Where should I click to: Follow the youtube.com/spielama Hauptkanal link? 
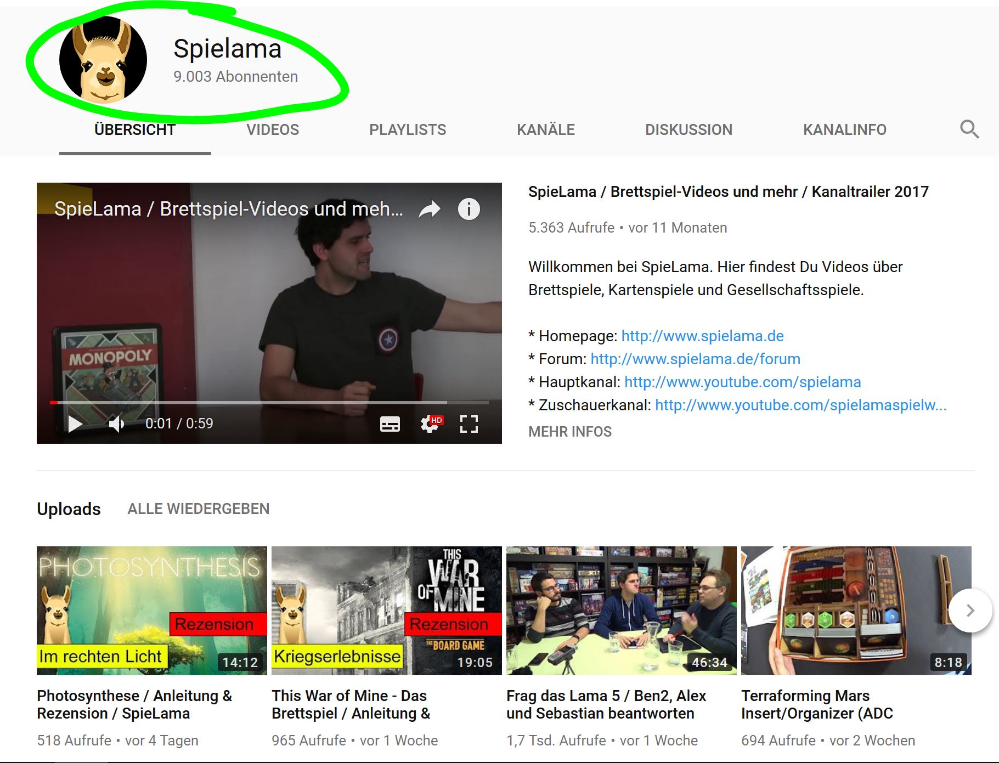click(x=743, y=382)
